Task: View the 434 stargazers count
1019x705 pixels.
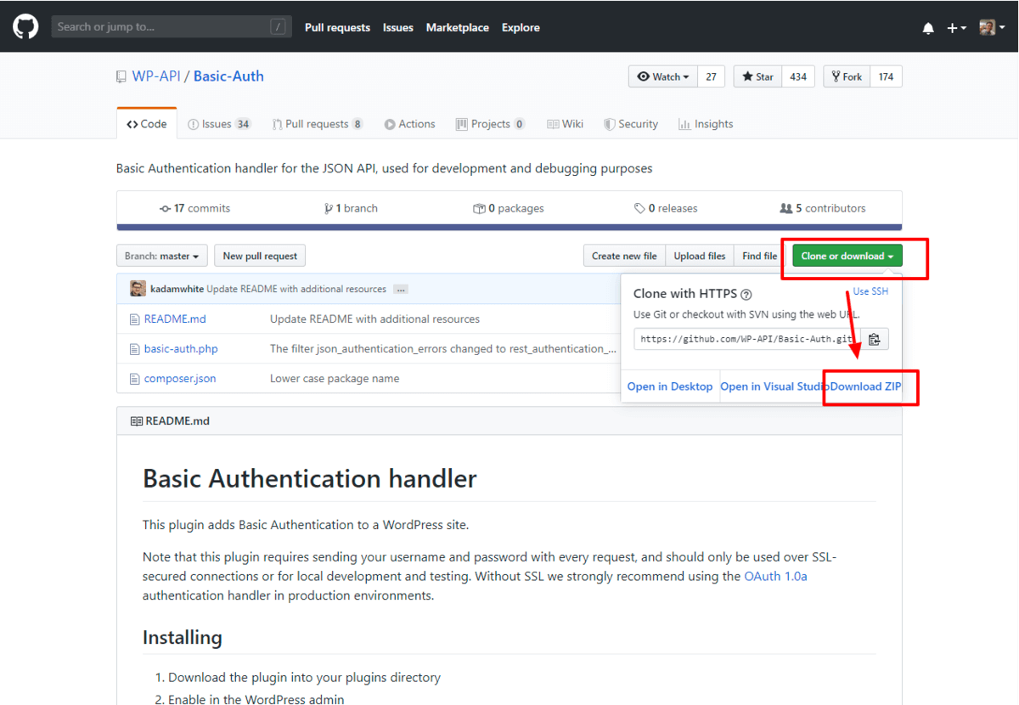Action: click(798, 76)
